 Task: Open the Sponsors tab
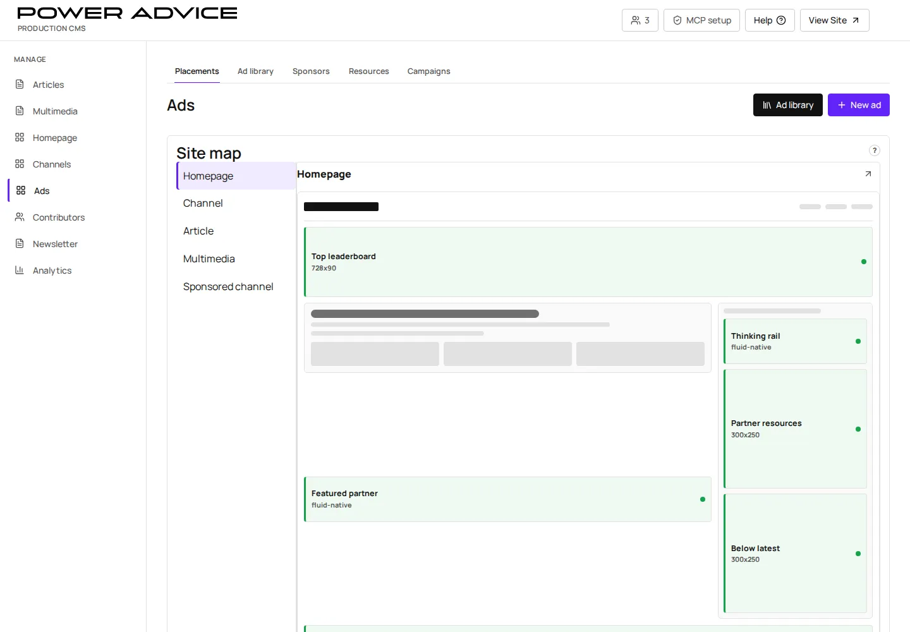pyautogui.click(x=311, y=71)
